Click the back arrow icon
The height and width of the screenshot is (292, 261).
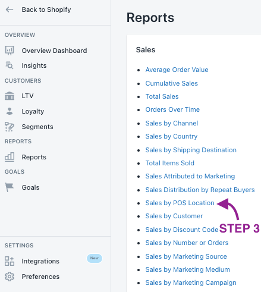coord(10,10)
